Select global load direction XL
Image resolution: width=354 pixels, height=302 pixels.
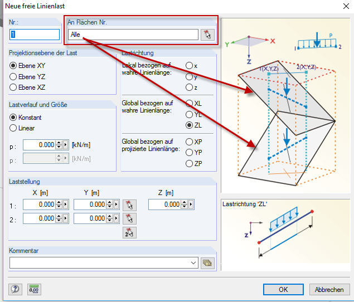[x=193, y=104]
